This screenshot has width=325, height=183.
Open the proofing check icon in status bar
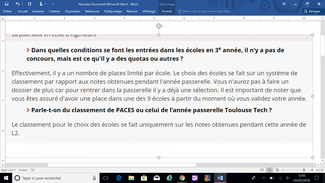pyautogui.click(x=32, y=170)
